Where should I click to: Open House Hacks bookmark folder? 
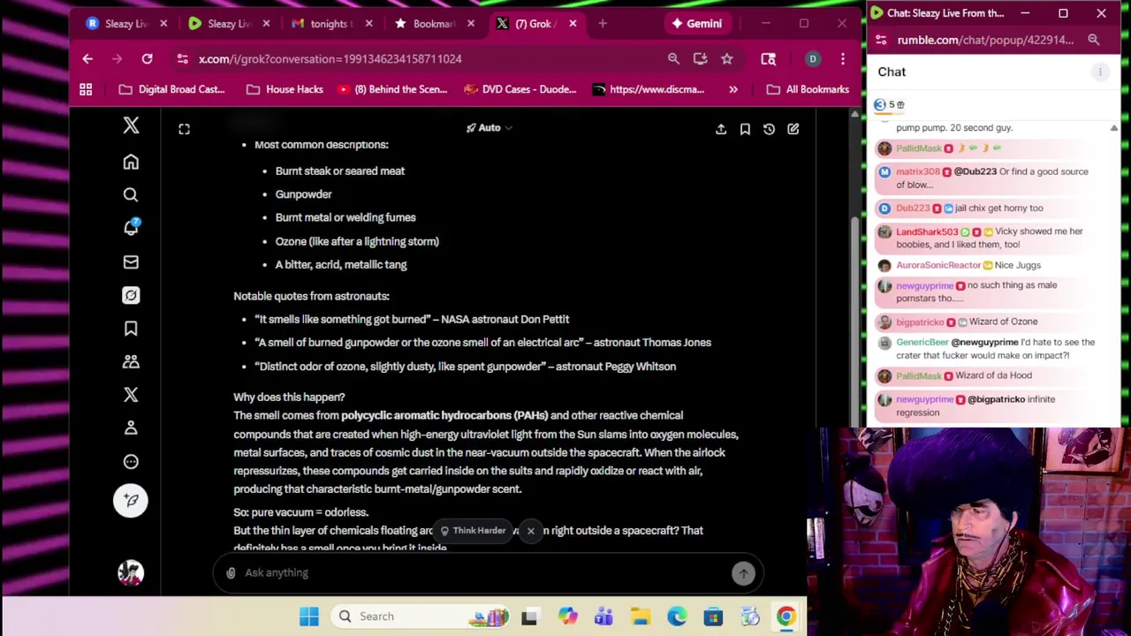[x=285, y=89]
